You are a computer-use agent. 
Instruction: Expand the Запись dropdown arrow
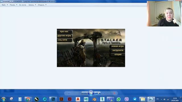tap(36, 5)
